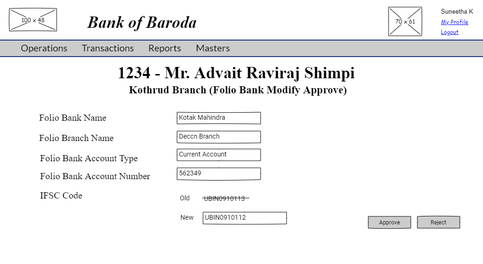
Task: Open the My Profile link
Action: pyautogui.click(x=454, y=22)
